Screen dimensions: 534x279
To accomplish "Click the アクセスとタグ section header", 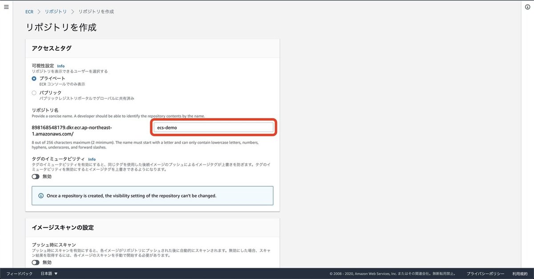I will tap(52, 48).
